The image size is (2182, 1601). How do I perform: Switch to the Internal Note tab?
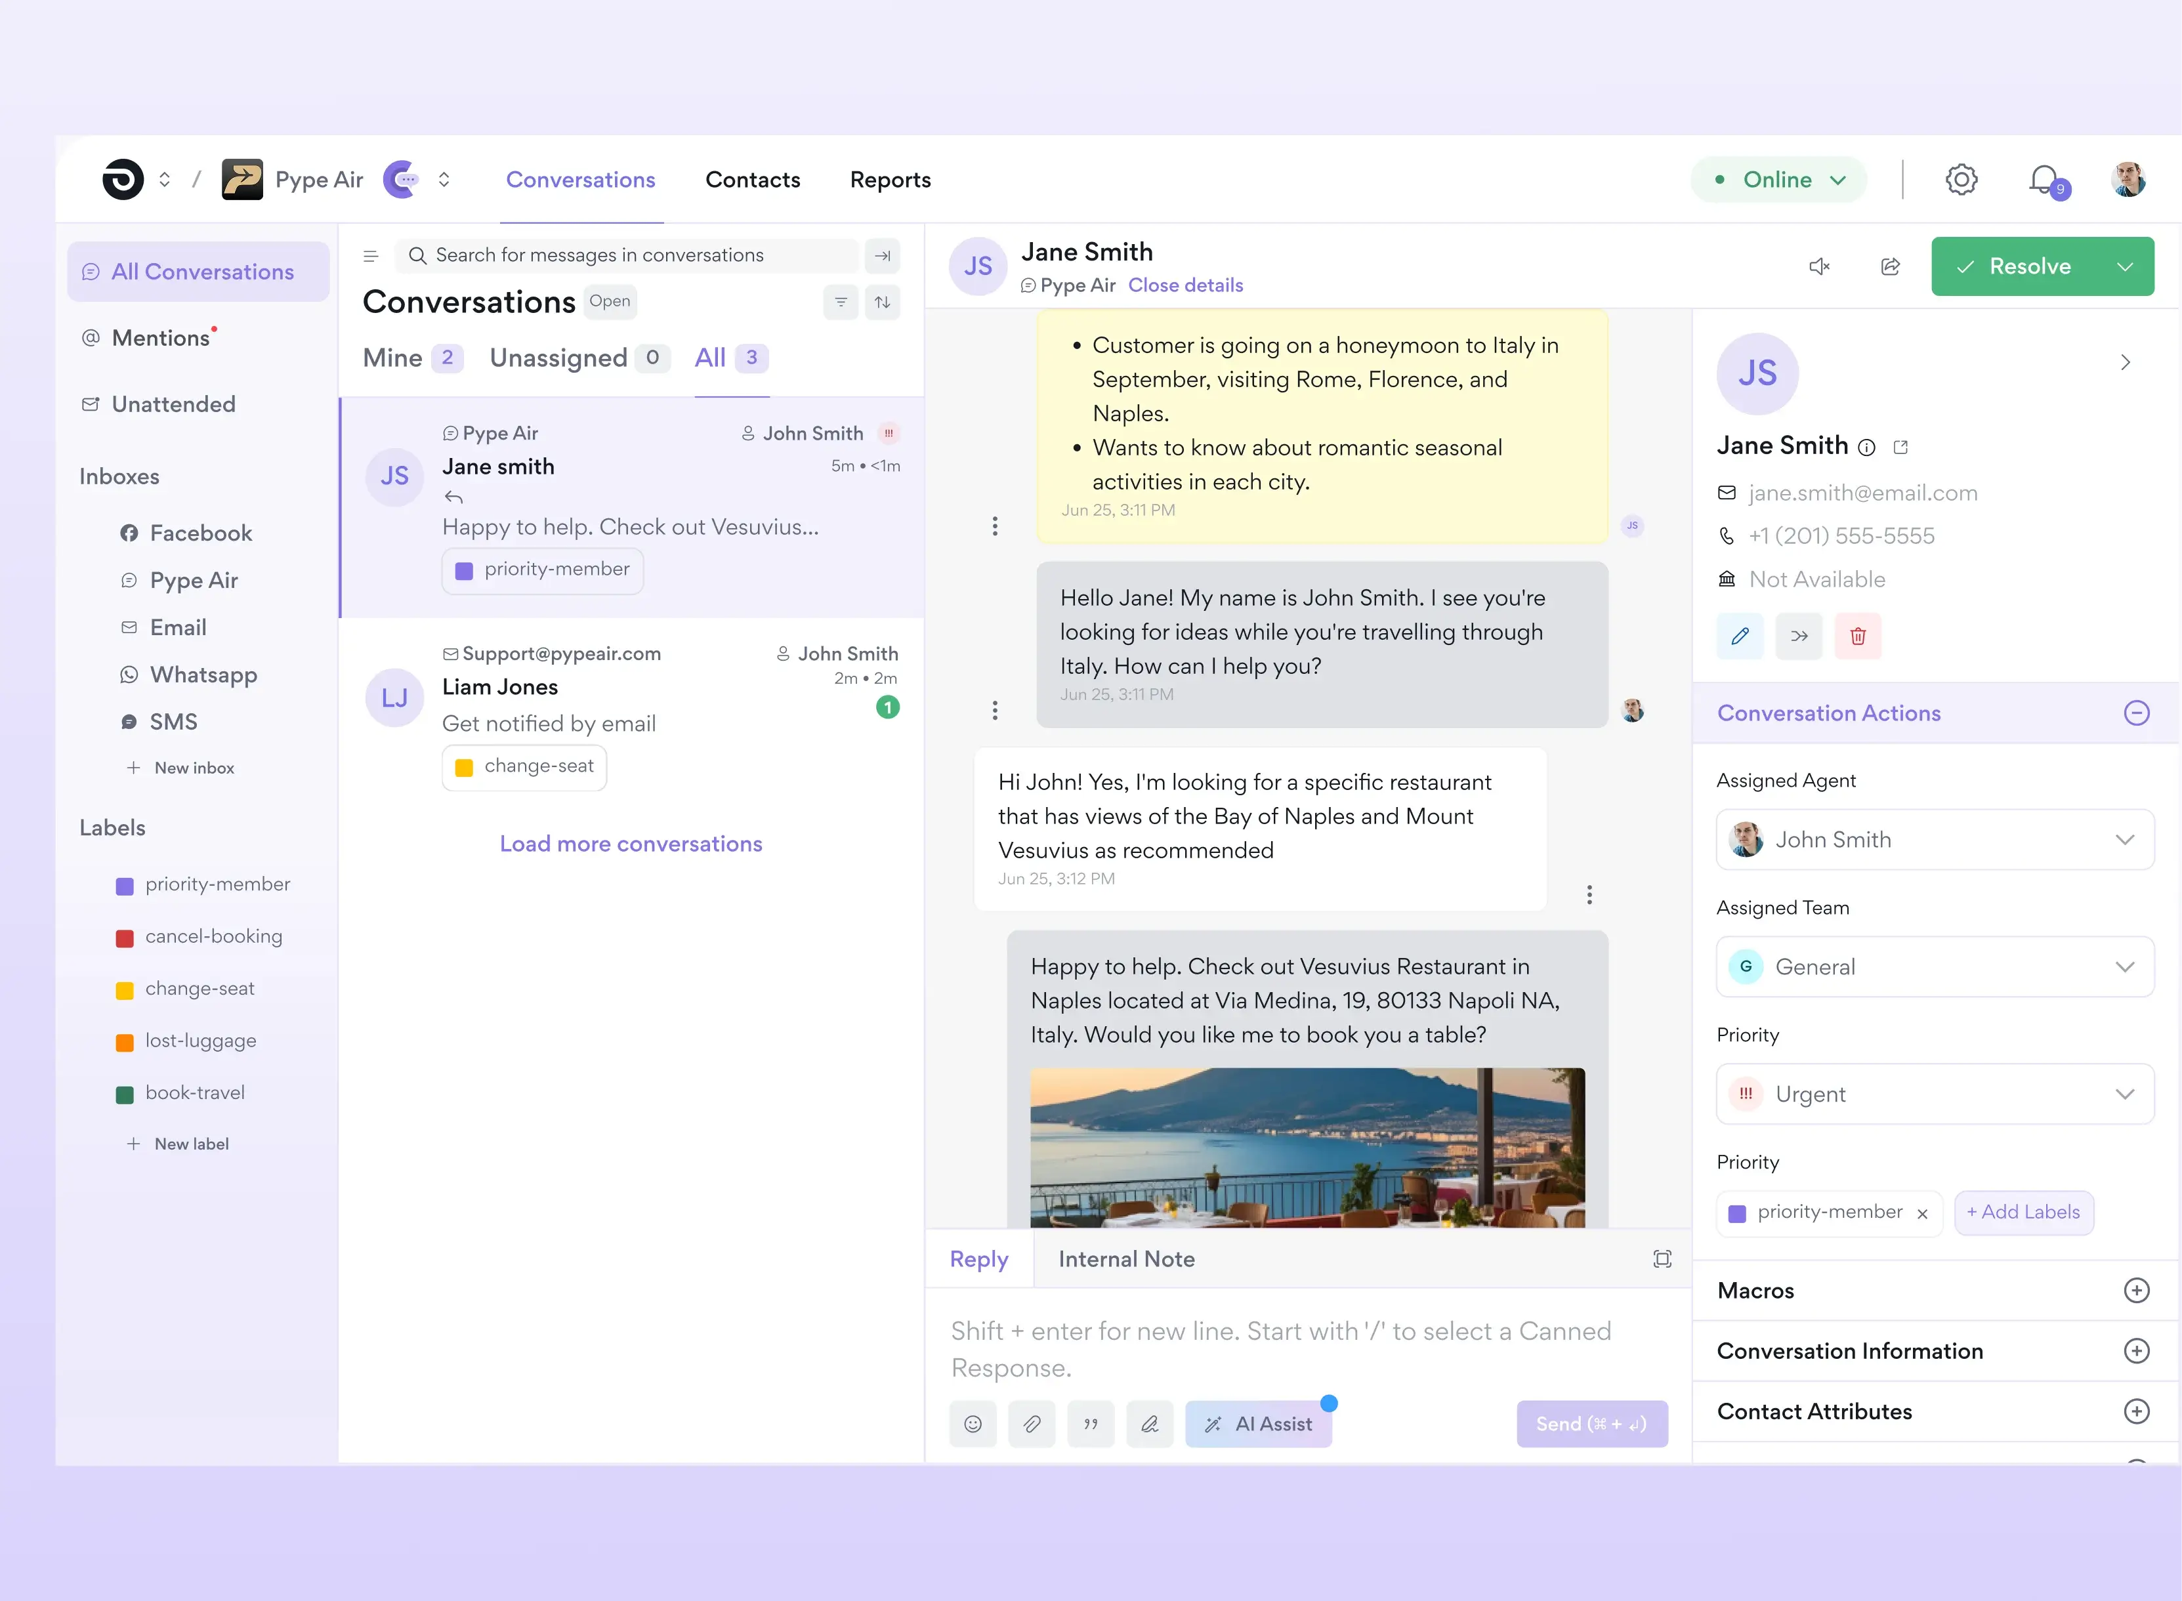[x=1126, y=1259]
